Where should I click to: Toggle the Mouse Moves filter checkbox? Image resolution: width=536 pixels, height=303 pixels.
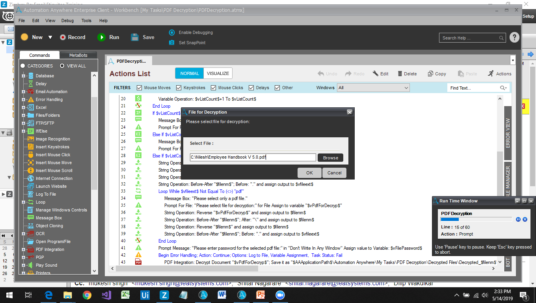pyautogui.click(x=139, y=88)
